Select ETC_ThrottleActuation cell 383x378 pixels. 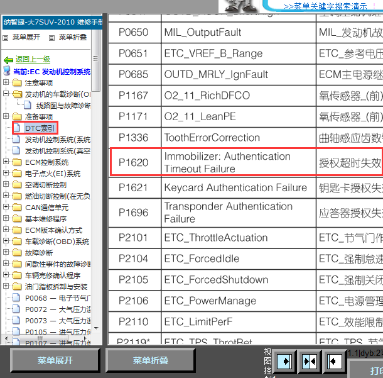coord(239,238)
